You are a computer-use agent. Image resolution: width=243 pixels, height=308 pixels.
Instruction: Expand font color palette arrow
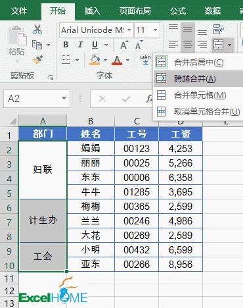(127, 60)
